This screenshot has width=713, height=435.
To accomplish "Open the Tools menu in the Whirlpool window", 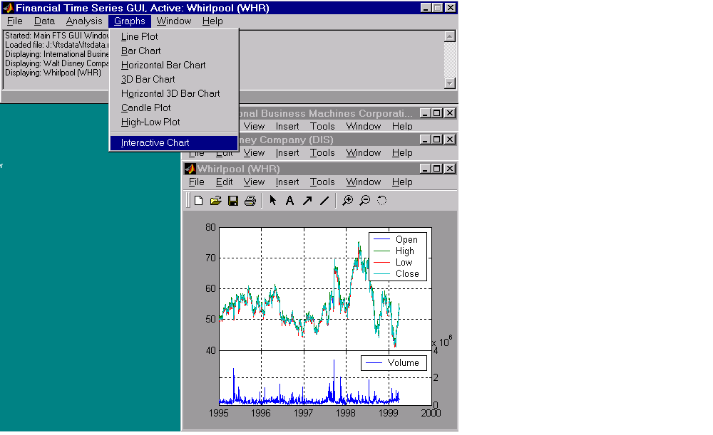I will (x=322, y=182).
